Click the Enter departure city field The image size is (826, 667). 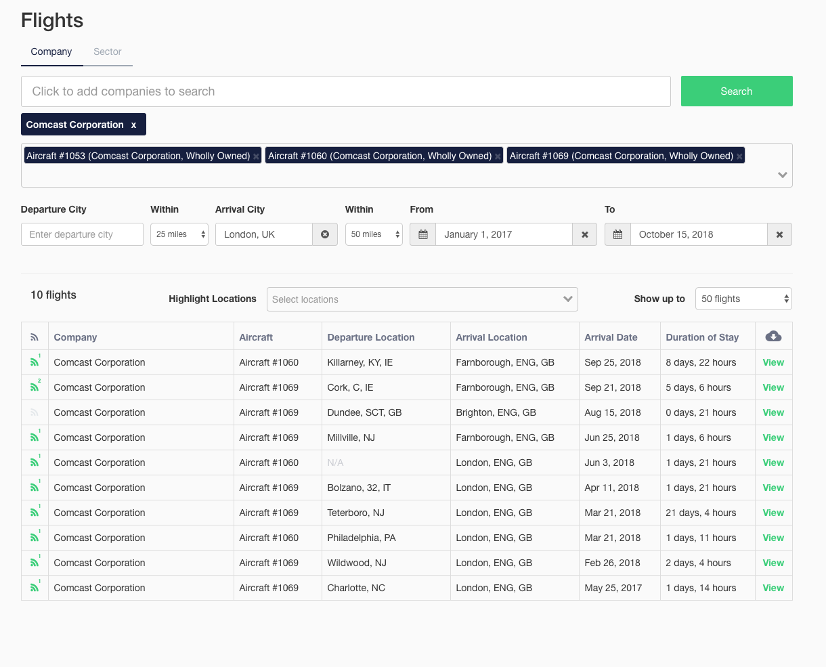coord(82,234)
